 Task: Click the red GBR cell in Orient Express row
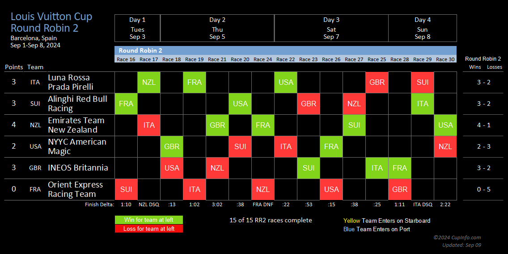400,189
